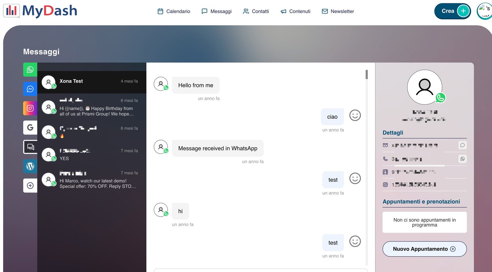React to the first 'test' message
492x272 pixels.
[x=355, y=178]
